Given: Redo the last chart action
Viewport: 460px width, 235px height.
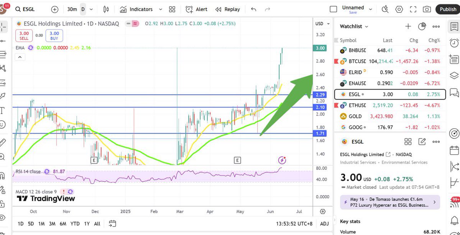Looking at the screenshot, I should point(268,9).
